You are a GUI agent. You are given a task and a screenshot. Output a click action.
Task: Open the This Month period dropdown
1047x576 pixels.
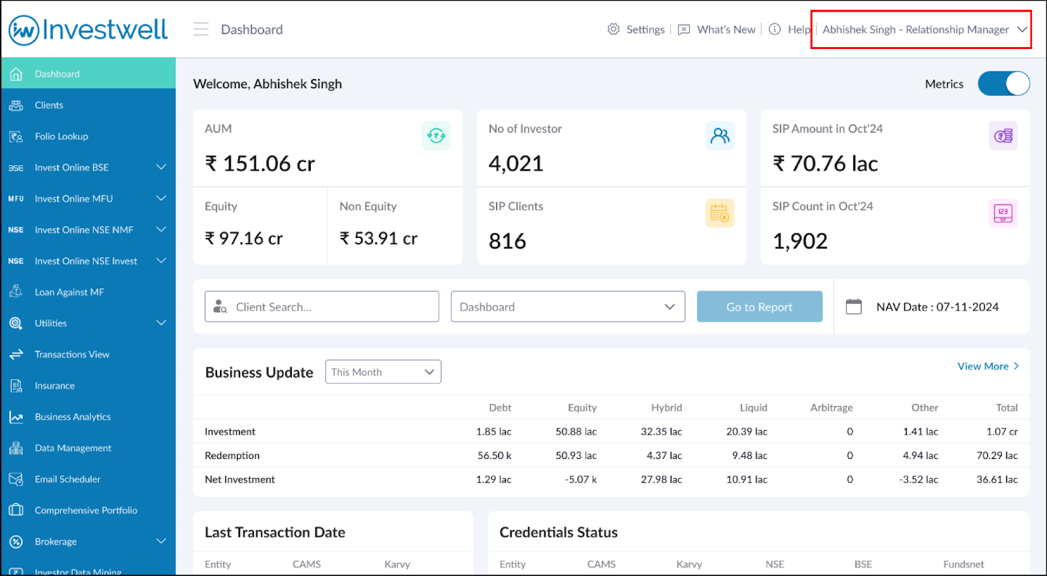(x=383, y=372)
